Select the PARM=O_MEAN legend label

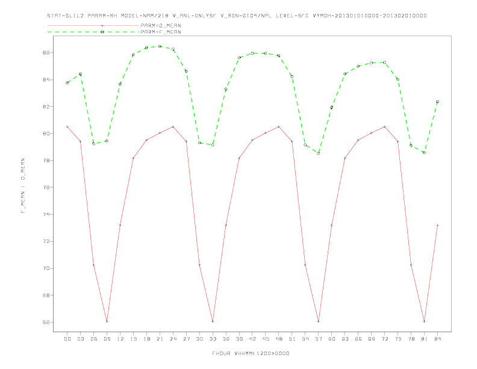click(x=161, y=25)
